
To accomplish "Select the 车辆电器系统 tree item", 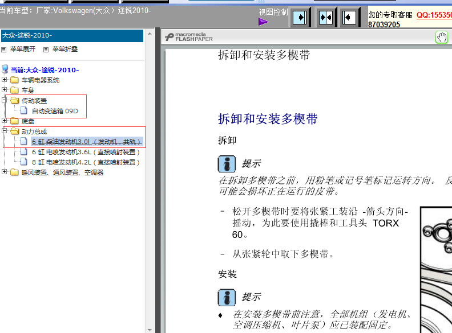I will [41, 80].
